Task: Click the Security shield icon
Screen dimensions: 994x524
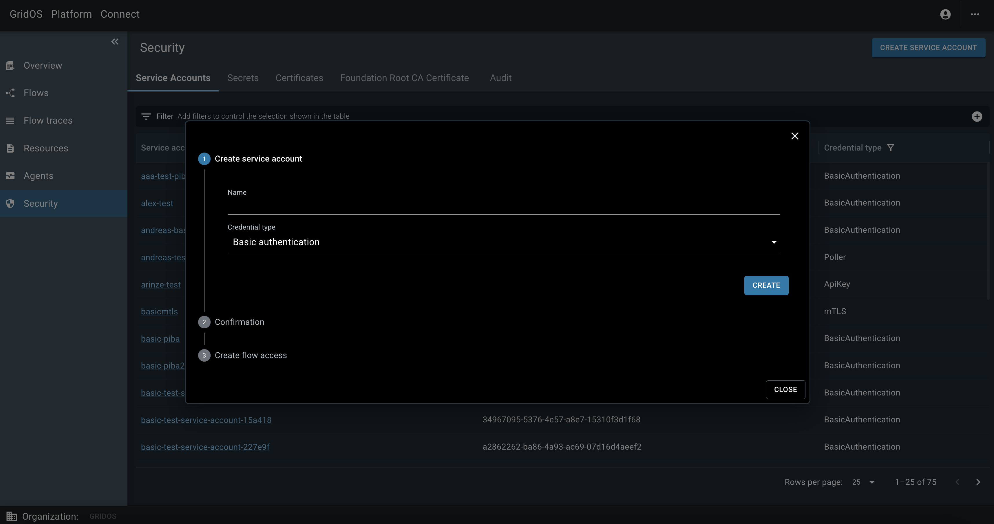Action: [x=10, y=204]
